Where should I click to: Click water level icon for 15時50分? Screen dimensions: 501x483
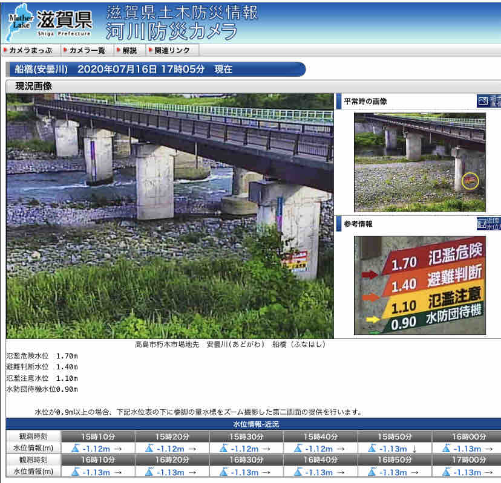372,448
